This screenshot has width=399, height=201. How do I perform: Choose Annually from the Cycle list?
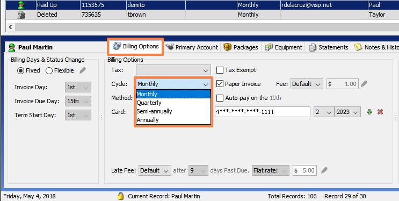point(173,120)
